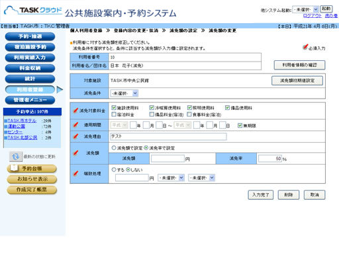Click the facility name TASK市中央公民館

coord(130,81)
